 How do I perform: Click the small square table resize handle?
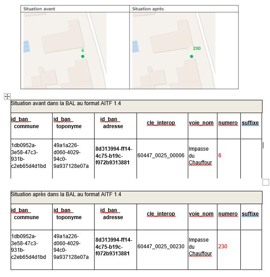(x=266, y=182)
